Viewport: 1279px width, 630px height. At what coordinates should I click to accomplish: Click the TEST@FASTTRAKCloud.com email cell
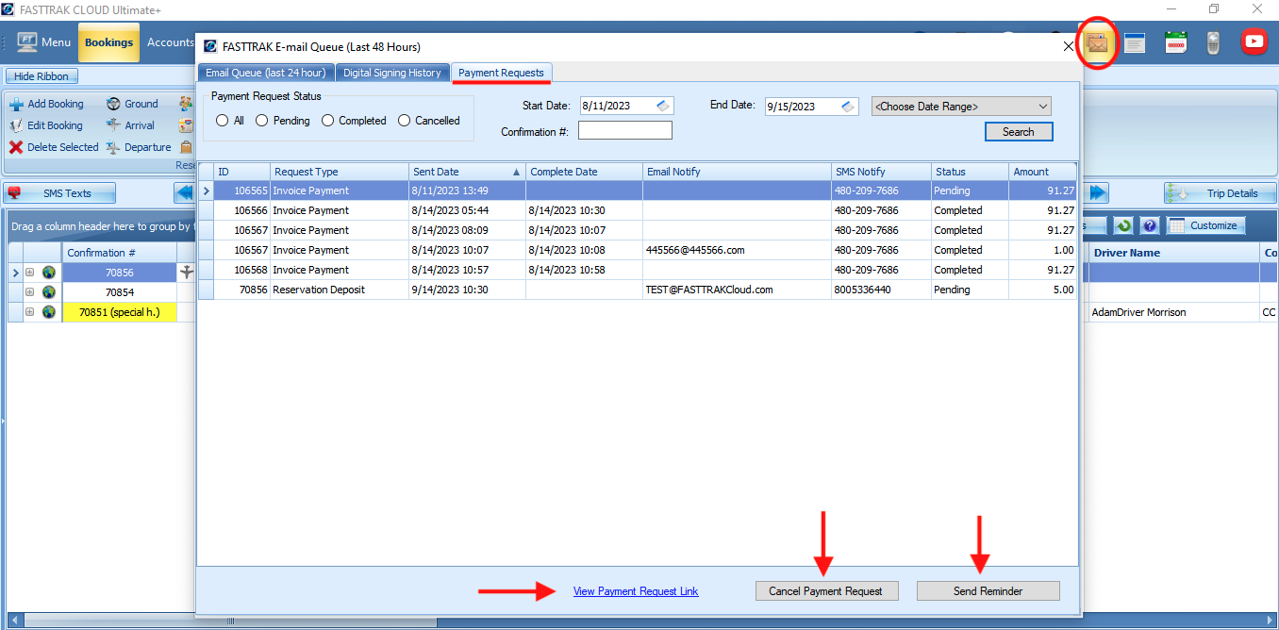pyautogui.click(x=737, y=290)
